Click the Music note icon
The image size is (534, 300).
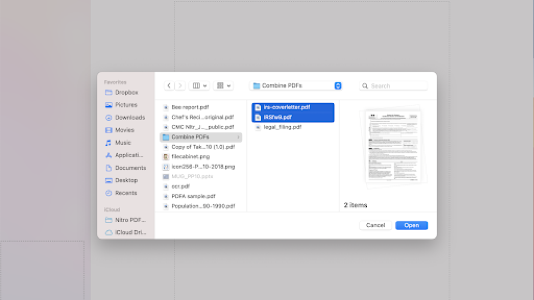109,143
